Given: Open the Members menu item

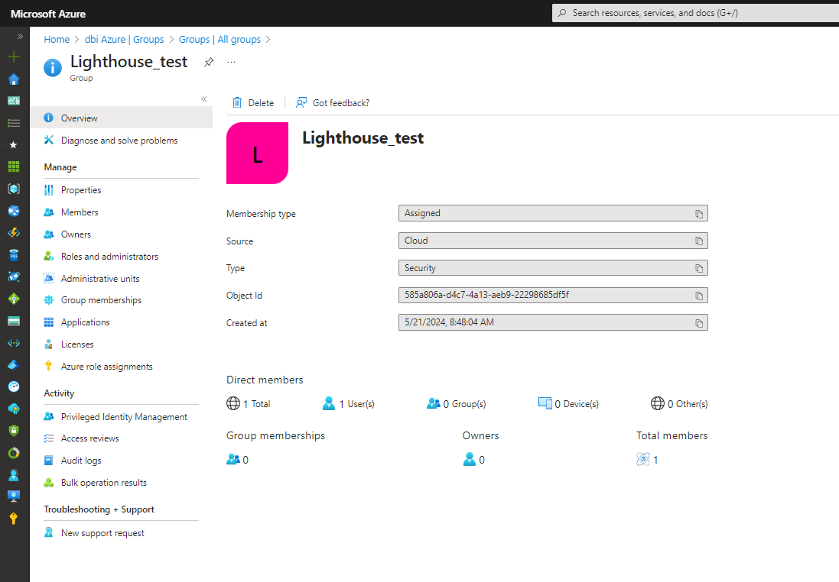Looking at the screenshot, I should (x=80, y=212).
